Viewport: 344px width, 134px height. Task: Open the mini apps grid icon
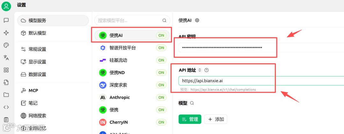[6, 70]
